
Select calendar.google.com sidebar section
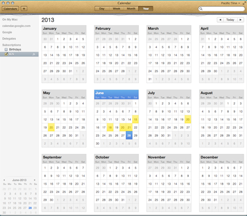coord(16,26)
